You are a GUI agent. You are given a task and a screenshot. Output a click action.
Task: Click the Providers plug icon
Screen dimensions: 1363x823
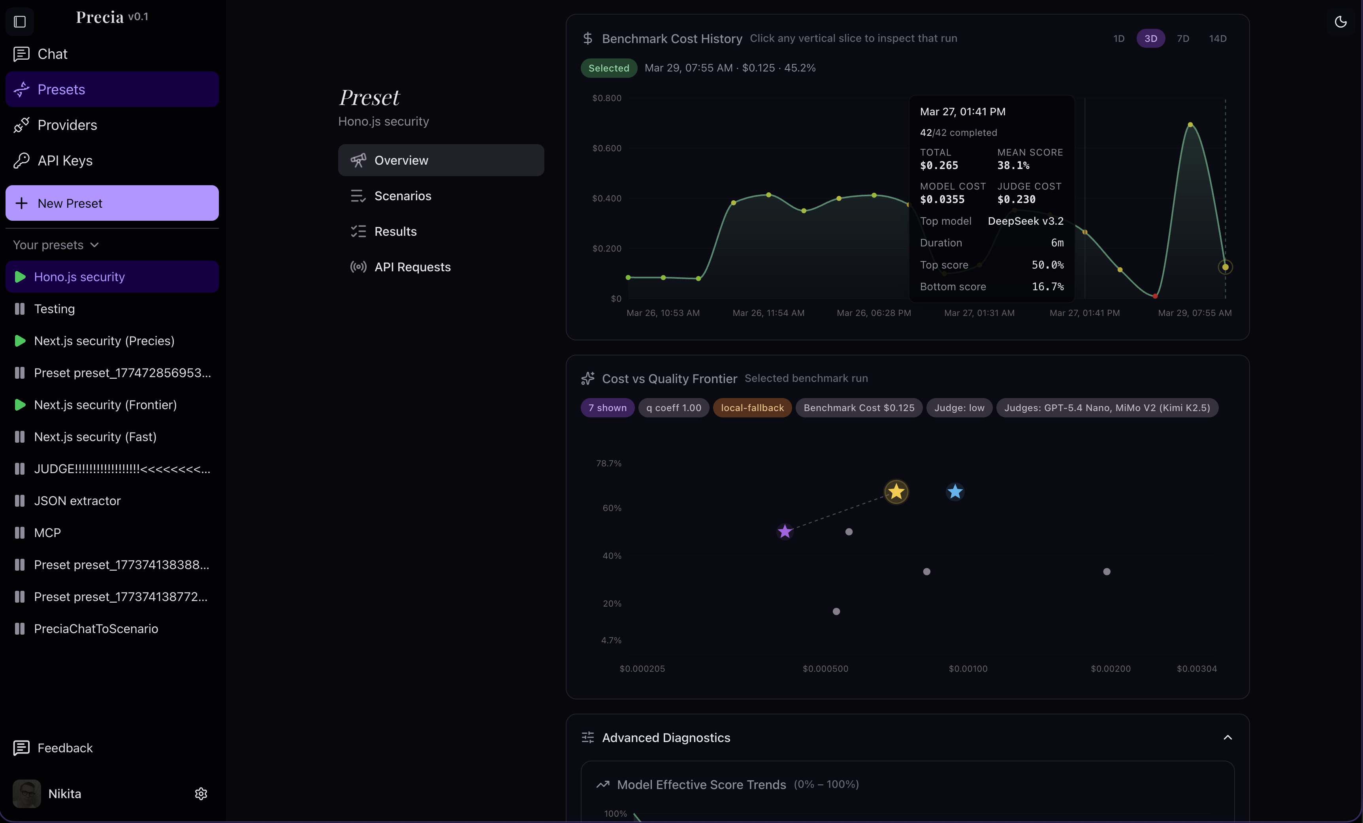[x=21, y=125]
